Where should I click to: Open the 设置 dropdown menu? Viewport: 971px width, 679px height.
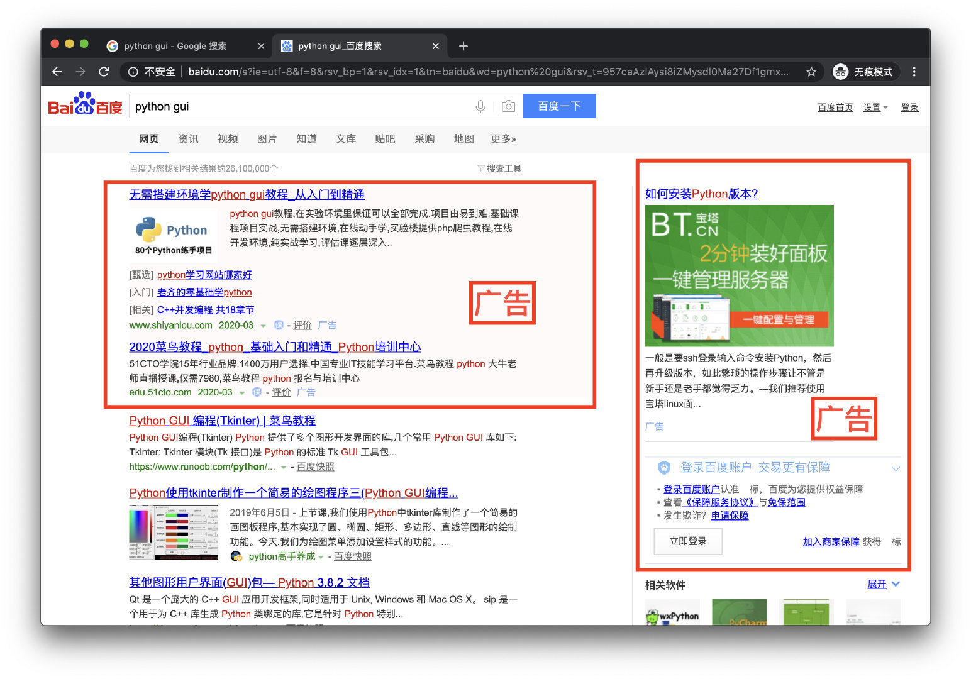click(x=875, y=108)
